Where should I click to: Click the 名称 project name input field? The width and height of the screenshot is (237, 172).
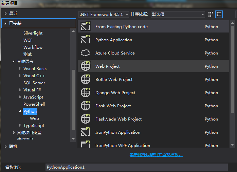tap(136, 167)
